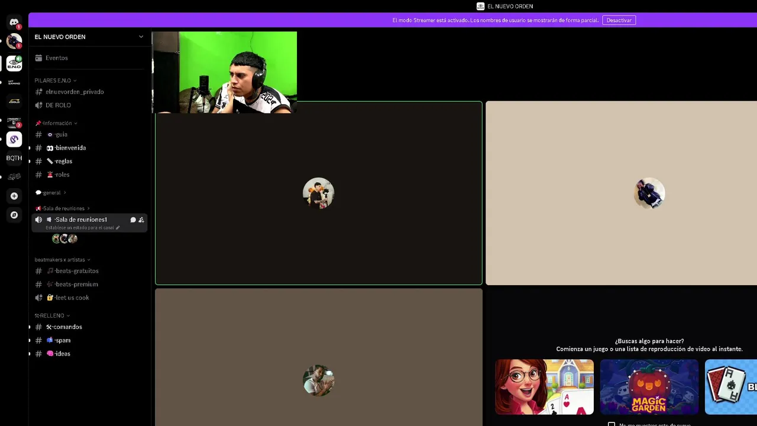The image size is (757, 426).
Task: Click Desactivar to turn off Streamer mode
Action: (619, 20)
